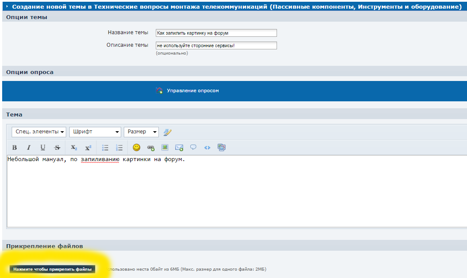Viewport: 467px width, 278px height.
Task: Collapse the arrow beside the Создание новой темы header
Action: (x=7, y=6)
